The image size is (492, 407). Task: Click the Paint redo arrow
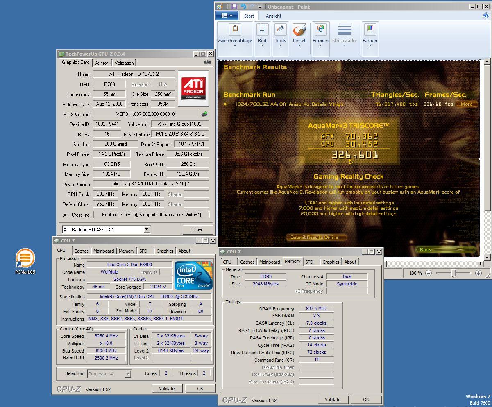tap(253, 7)
